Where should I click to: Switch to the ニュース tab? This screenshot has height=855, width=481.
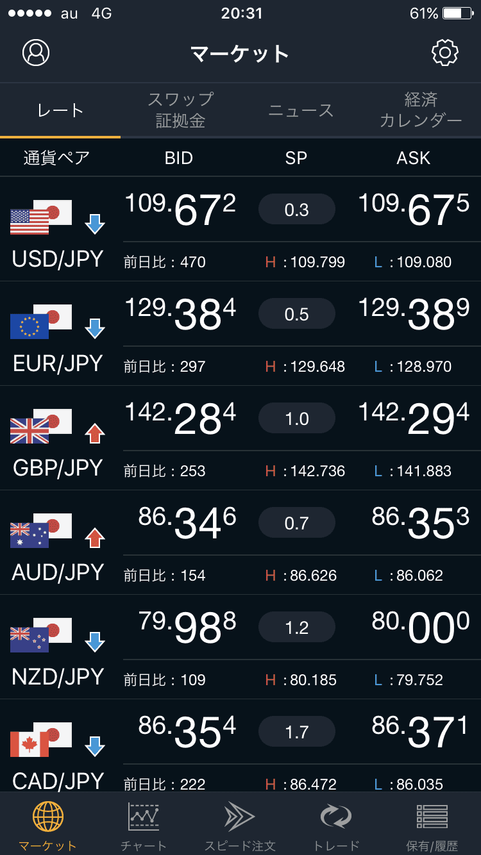(301, 110)
